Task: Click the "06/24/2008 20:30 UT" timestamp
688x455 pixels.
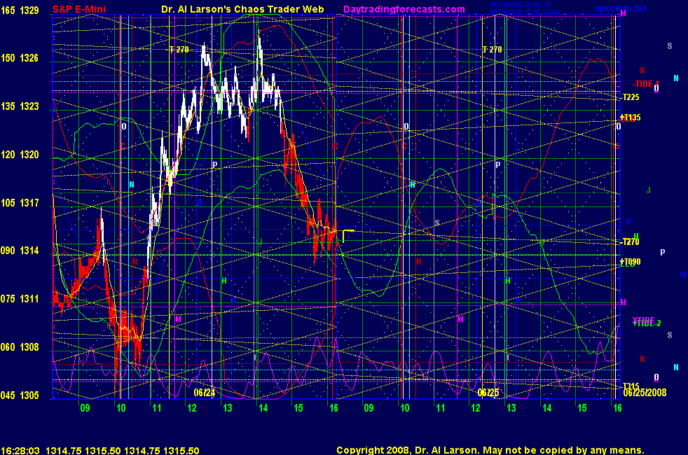Action: (x=521, y=5)
